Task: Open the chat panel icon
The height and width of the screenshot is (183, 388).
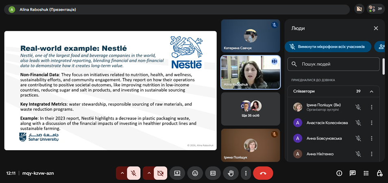Action: point(353,173)
